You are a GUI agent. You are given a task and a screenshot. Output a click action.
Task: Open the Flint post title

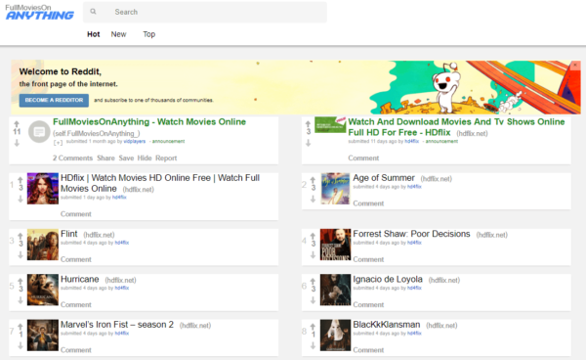[x=68, y=234]
